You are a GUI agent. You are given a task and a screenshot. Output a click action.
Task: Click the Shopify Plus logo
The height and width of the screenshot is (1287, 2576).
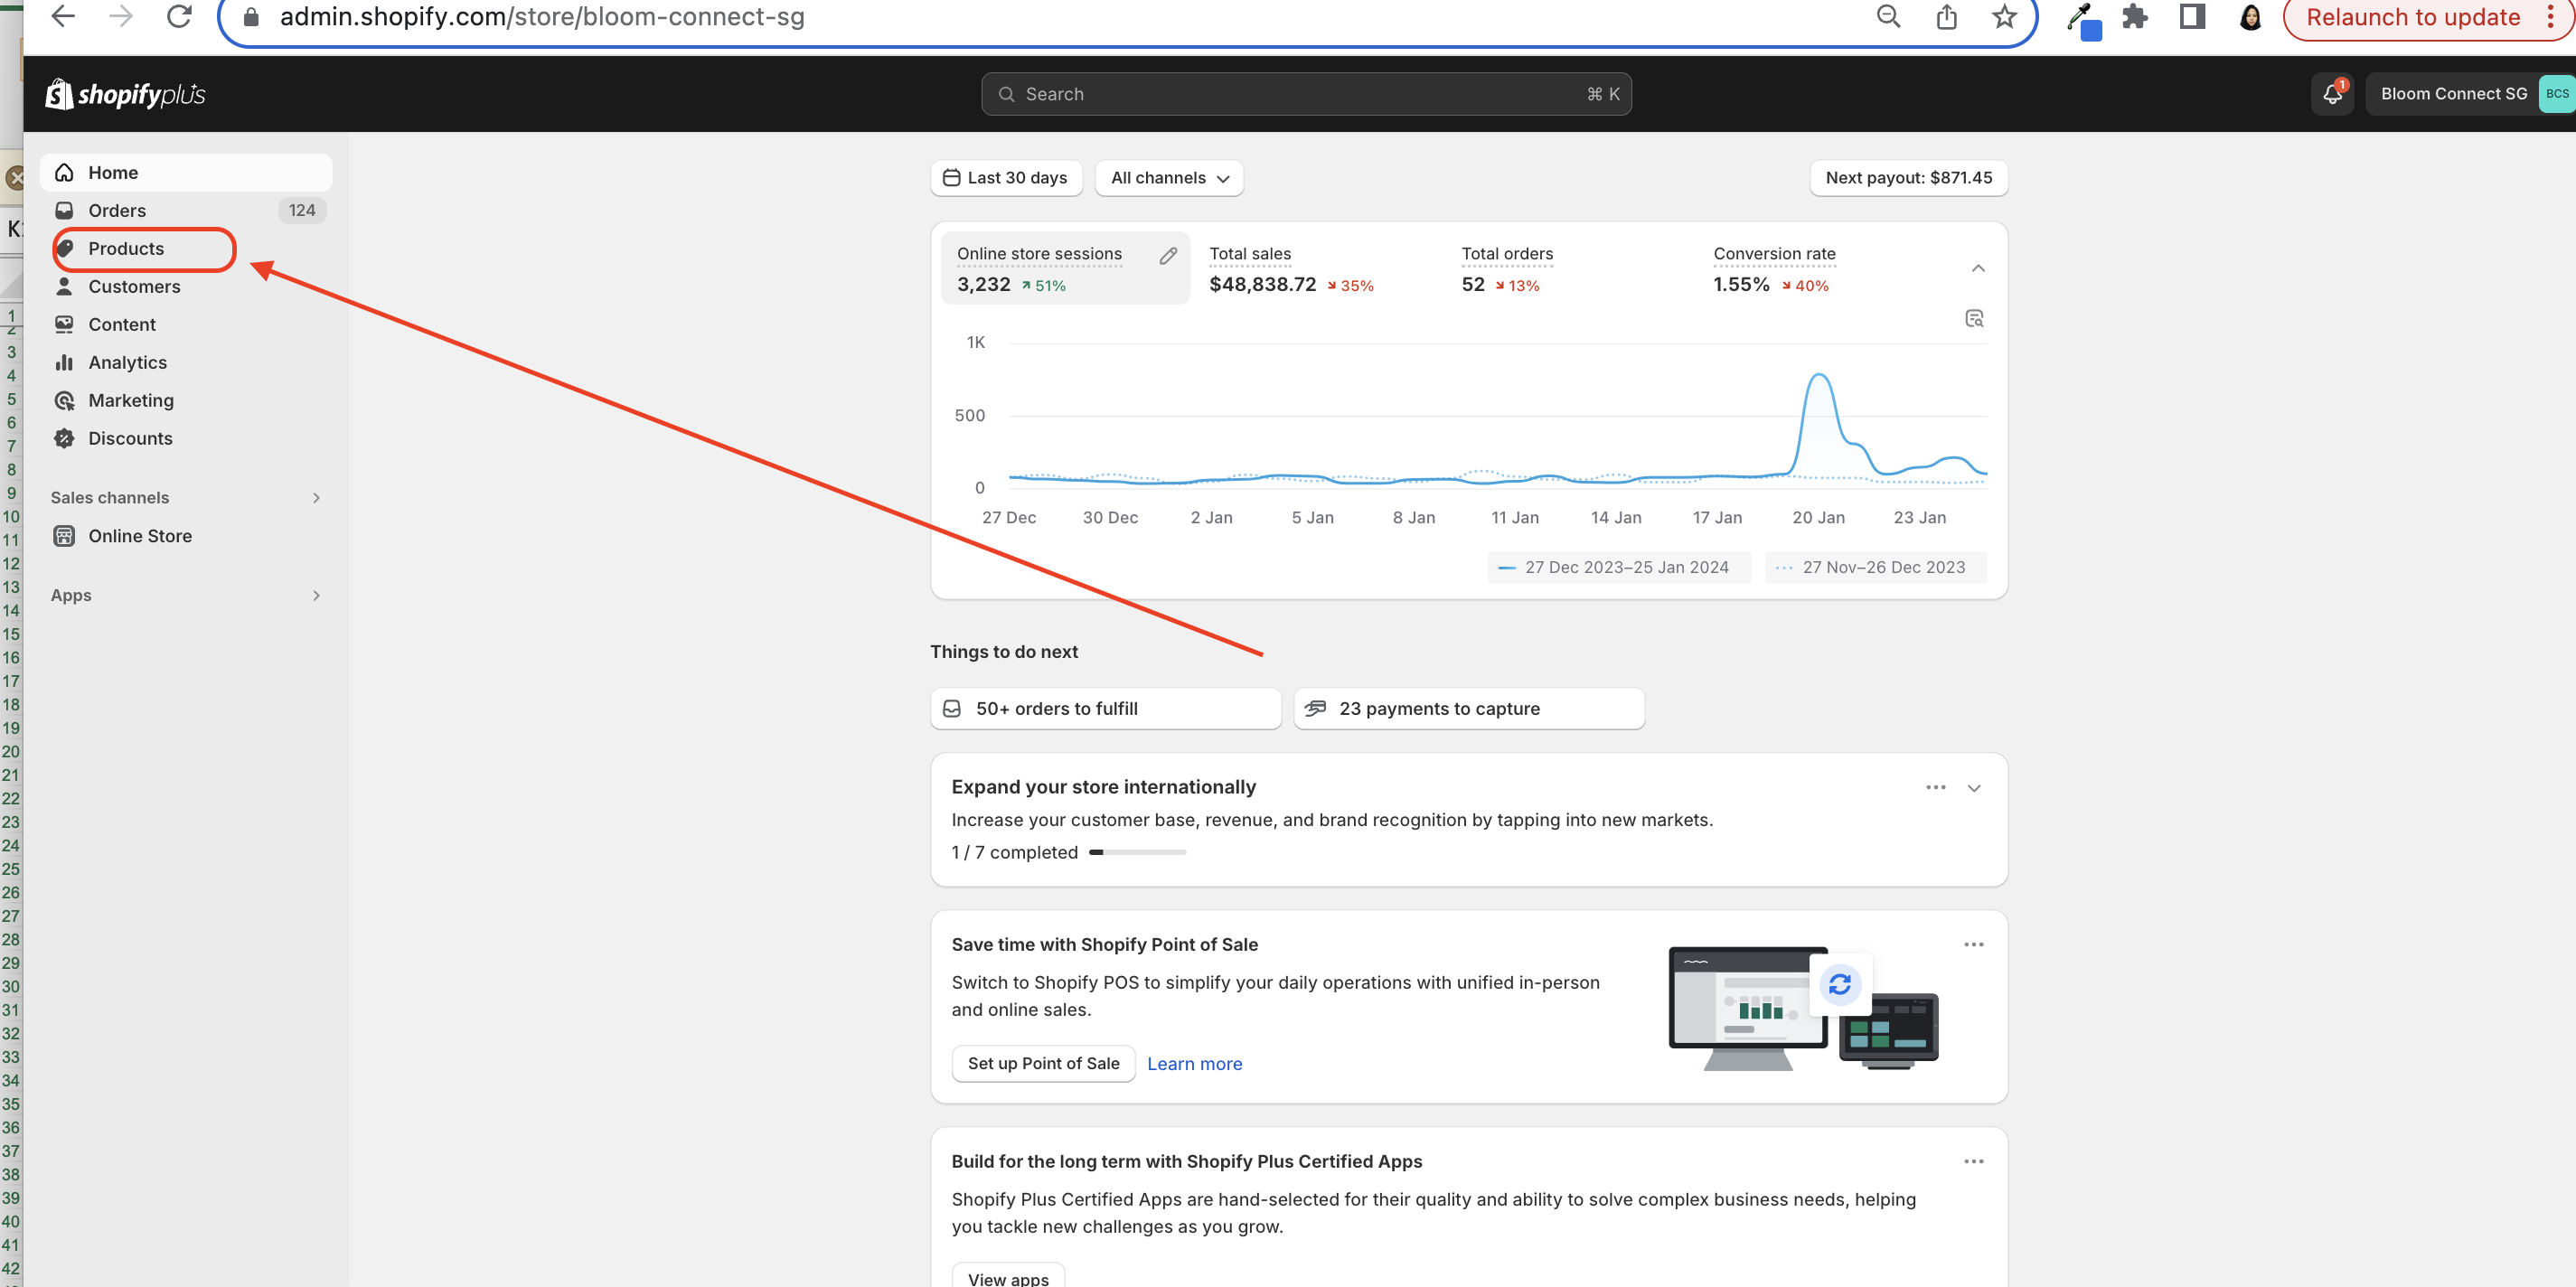125,94
